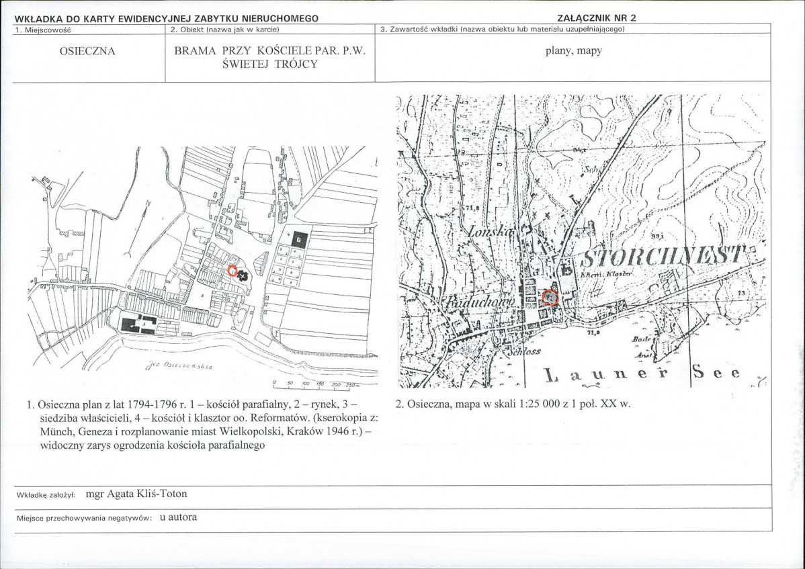Click the parish church symbol beside red circle
This screenshot has width=805, height=569.
(243, 275)
